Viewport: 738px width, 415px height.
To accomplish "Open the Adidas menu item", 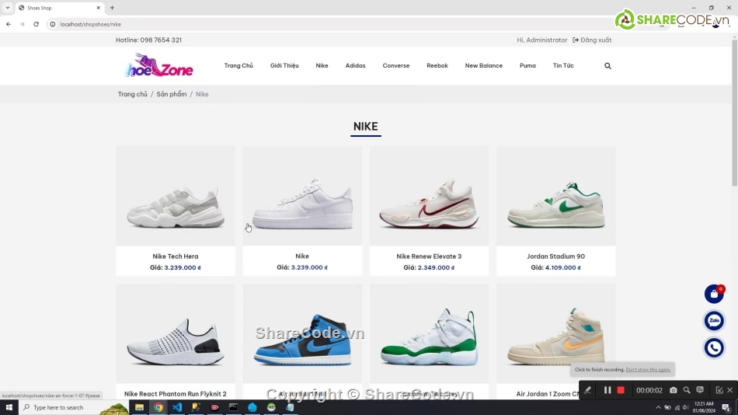I will coord(355,66).
